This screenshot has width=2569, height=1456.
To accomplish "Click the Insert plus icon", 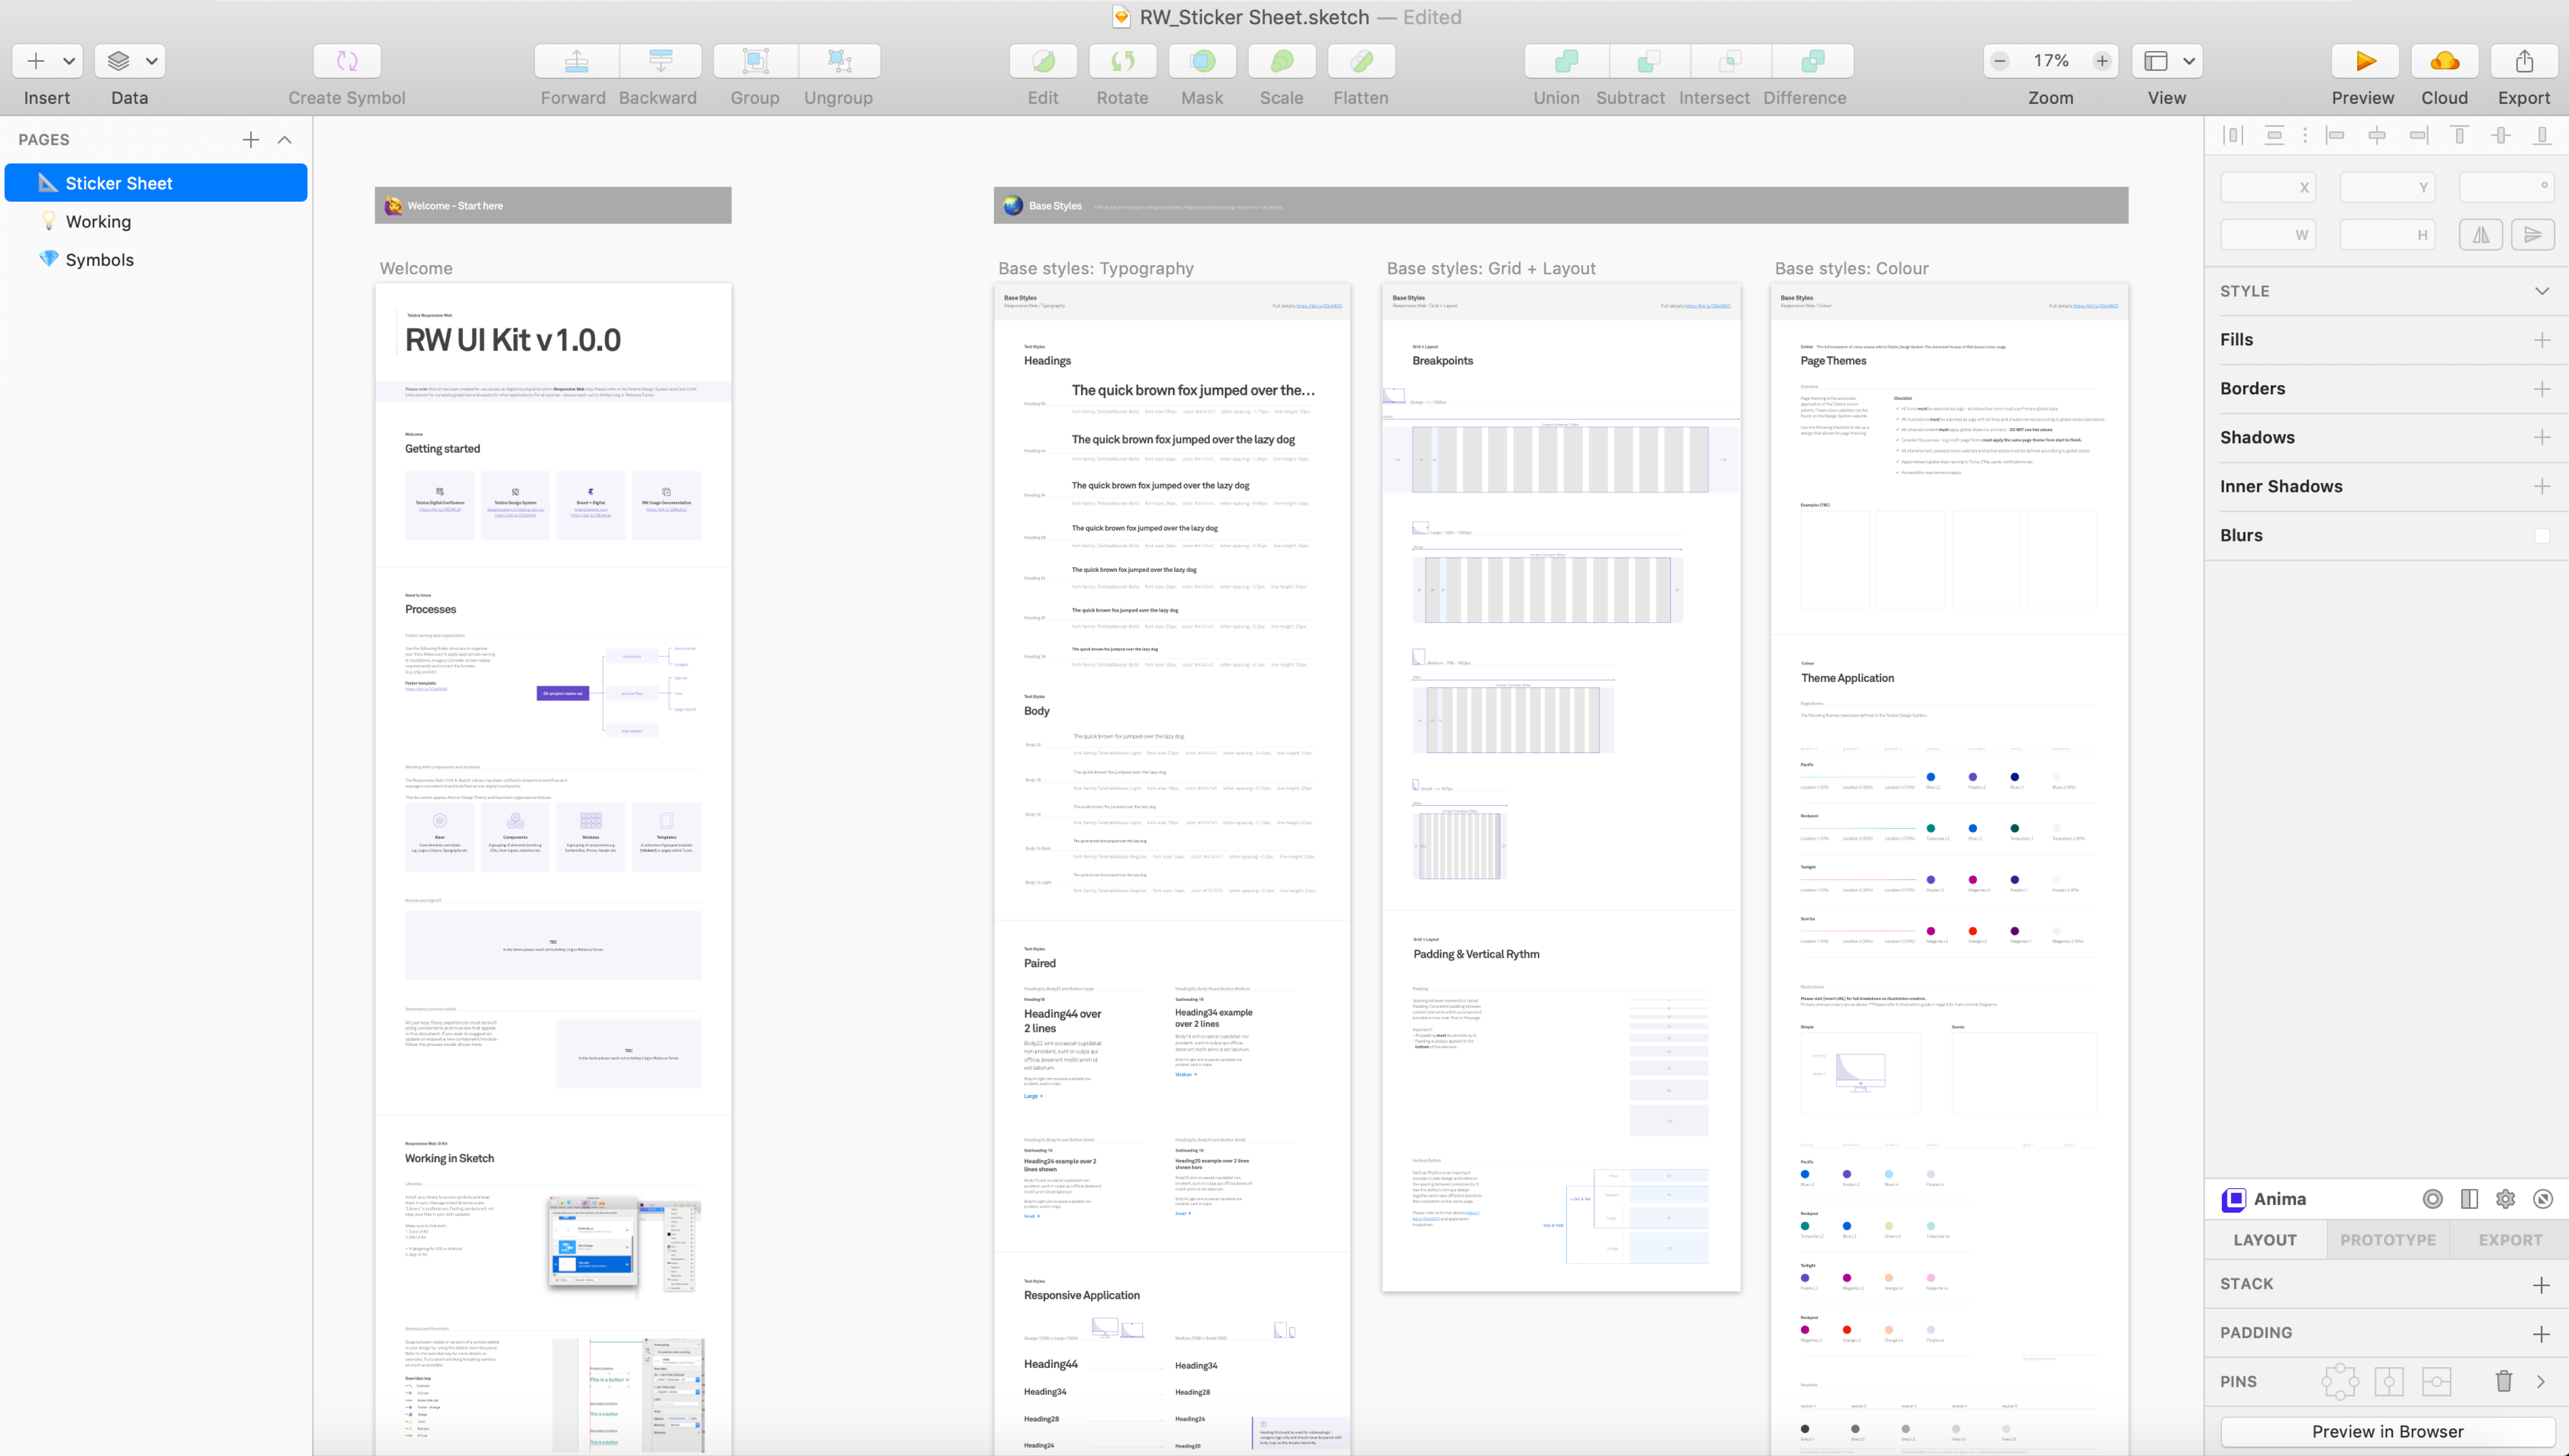I will point(35,61).
